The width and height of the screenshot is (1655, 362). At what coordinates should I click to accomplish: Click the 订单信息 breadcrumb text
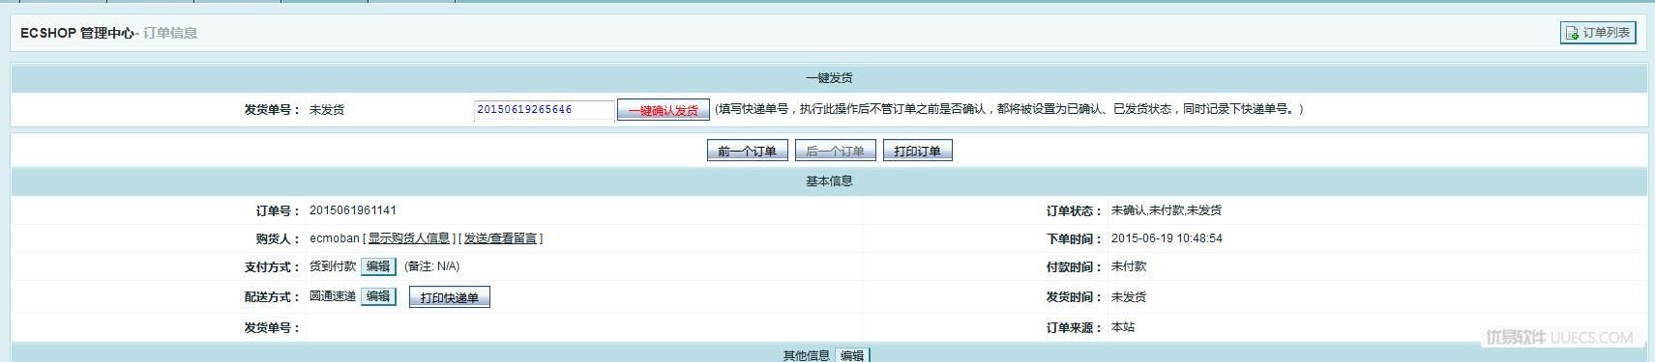170,33
